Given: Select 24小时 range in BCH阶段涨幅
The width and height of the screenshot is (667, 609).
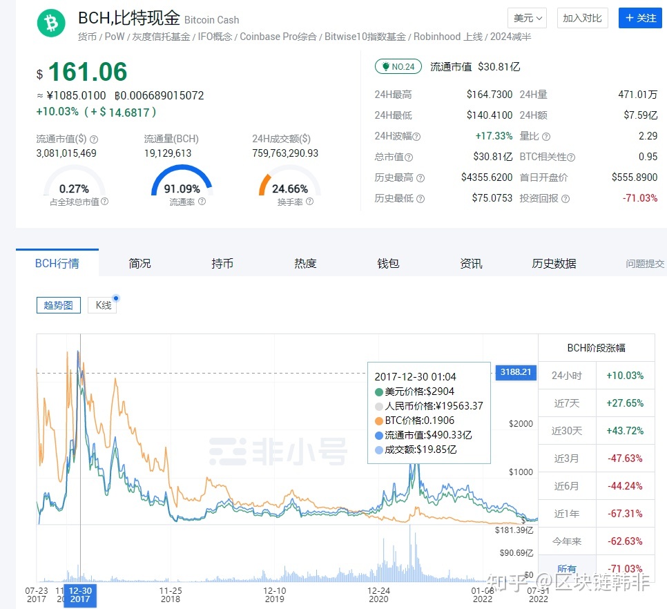Looking at the screenshot, I should pos(597,376).
